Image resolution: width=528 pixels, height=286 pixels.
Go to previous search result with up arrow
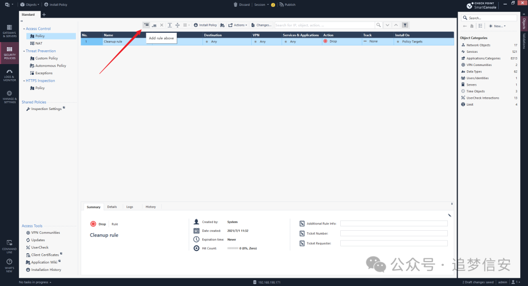tap(396, 25)
